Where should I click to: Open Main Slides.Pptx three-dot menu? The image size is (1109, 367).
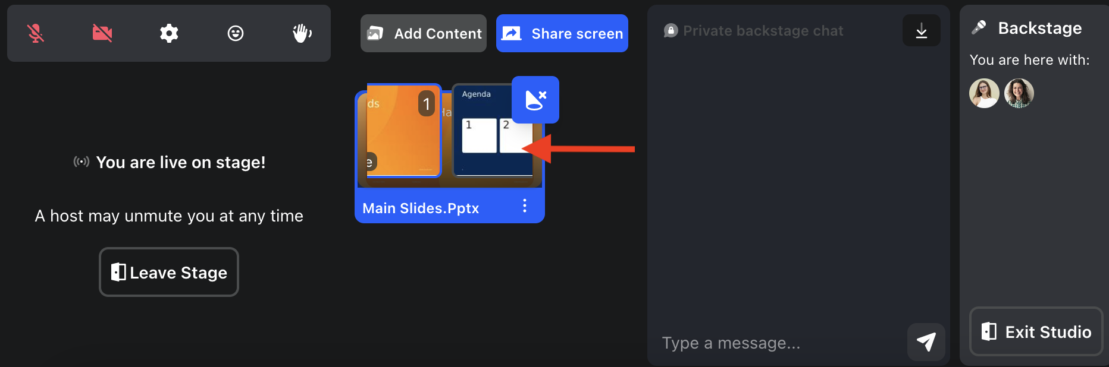(524, 206)
